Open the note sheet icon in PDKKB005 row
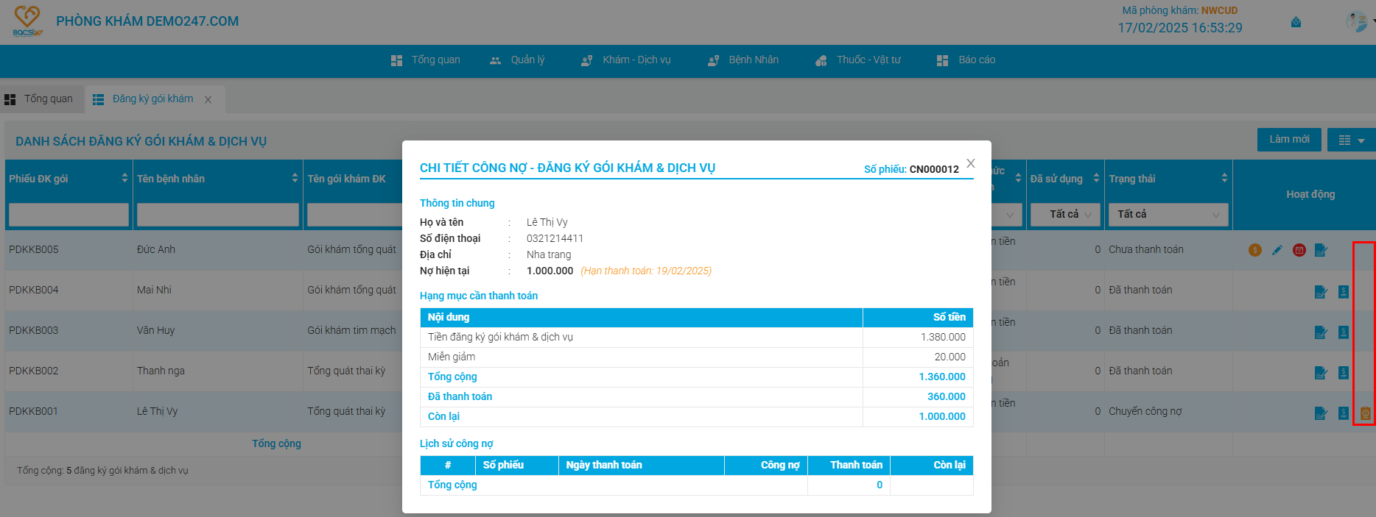 click(x=1321, y=250)
